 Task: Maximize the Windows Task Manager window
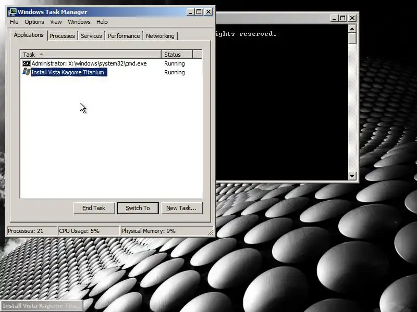click(x=199, y=12)
